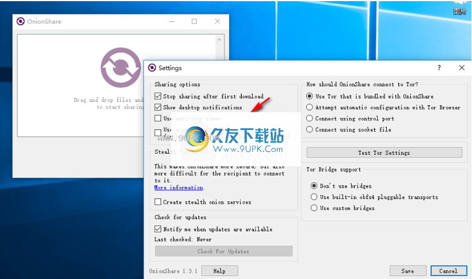Cancel the Settings dialog
Viewport: 472px width, 279px height.
tap(448, 271)
